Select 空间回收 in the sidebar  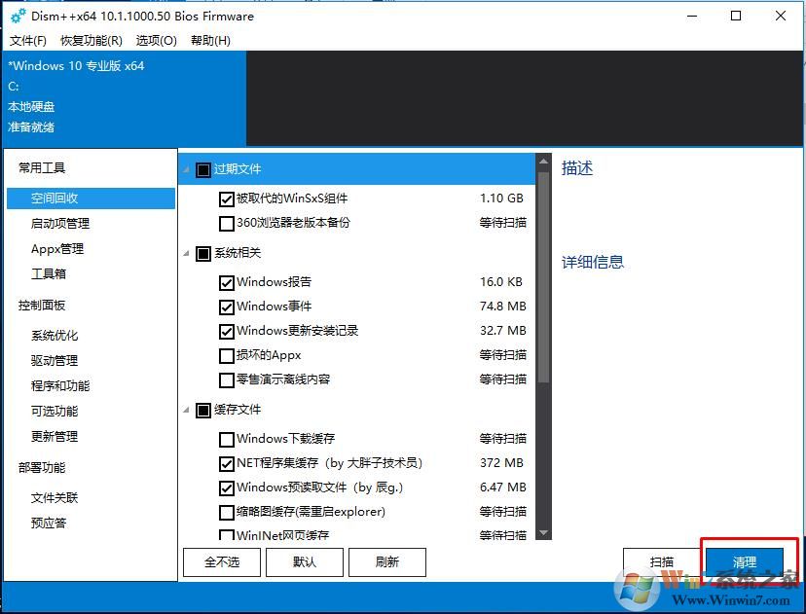point(91,199)
